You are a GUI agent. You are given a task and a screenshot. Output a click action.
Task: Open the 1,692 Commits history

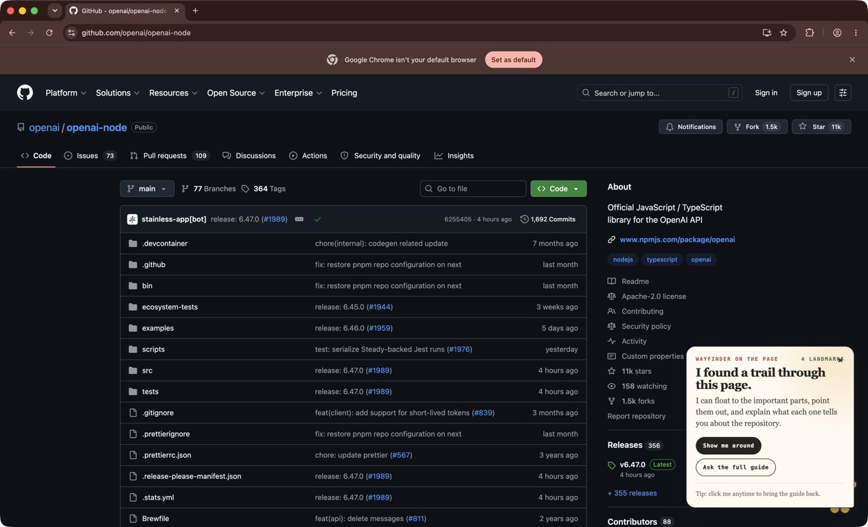[547, 220]
